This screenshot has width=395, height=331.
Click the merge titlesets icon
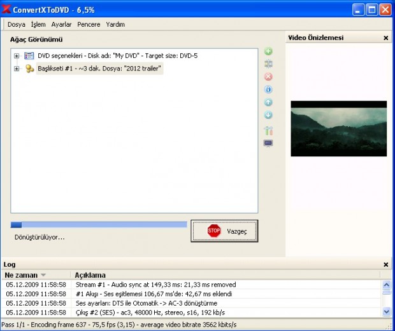pyautogui.click(x=268, y=64)
